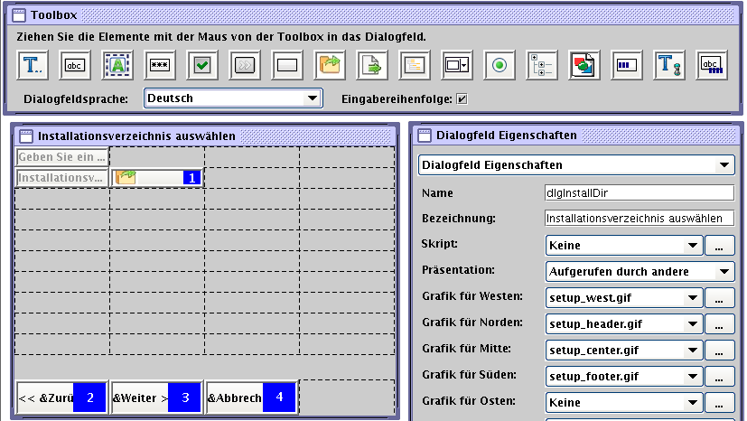Select the folder chooser control numbered 1

[x=157, y=178]
